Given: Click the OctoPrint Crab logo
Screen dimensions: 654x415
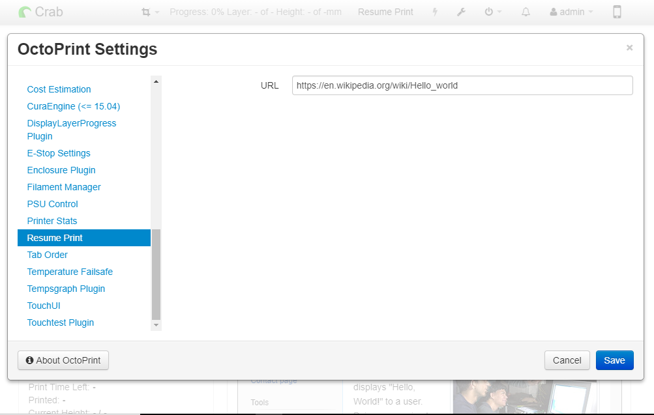Looking at the screenshot, I should [x=40, y=12].
